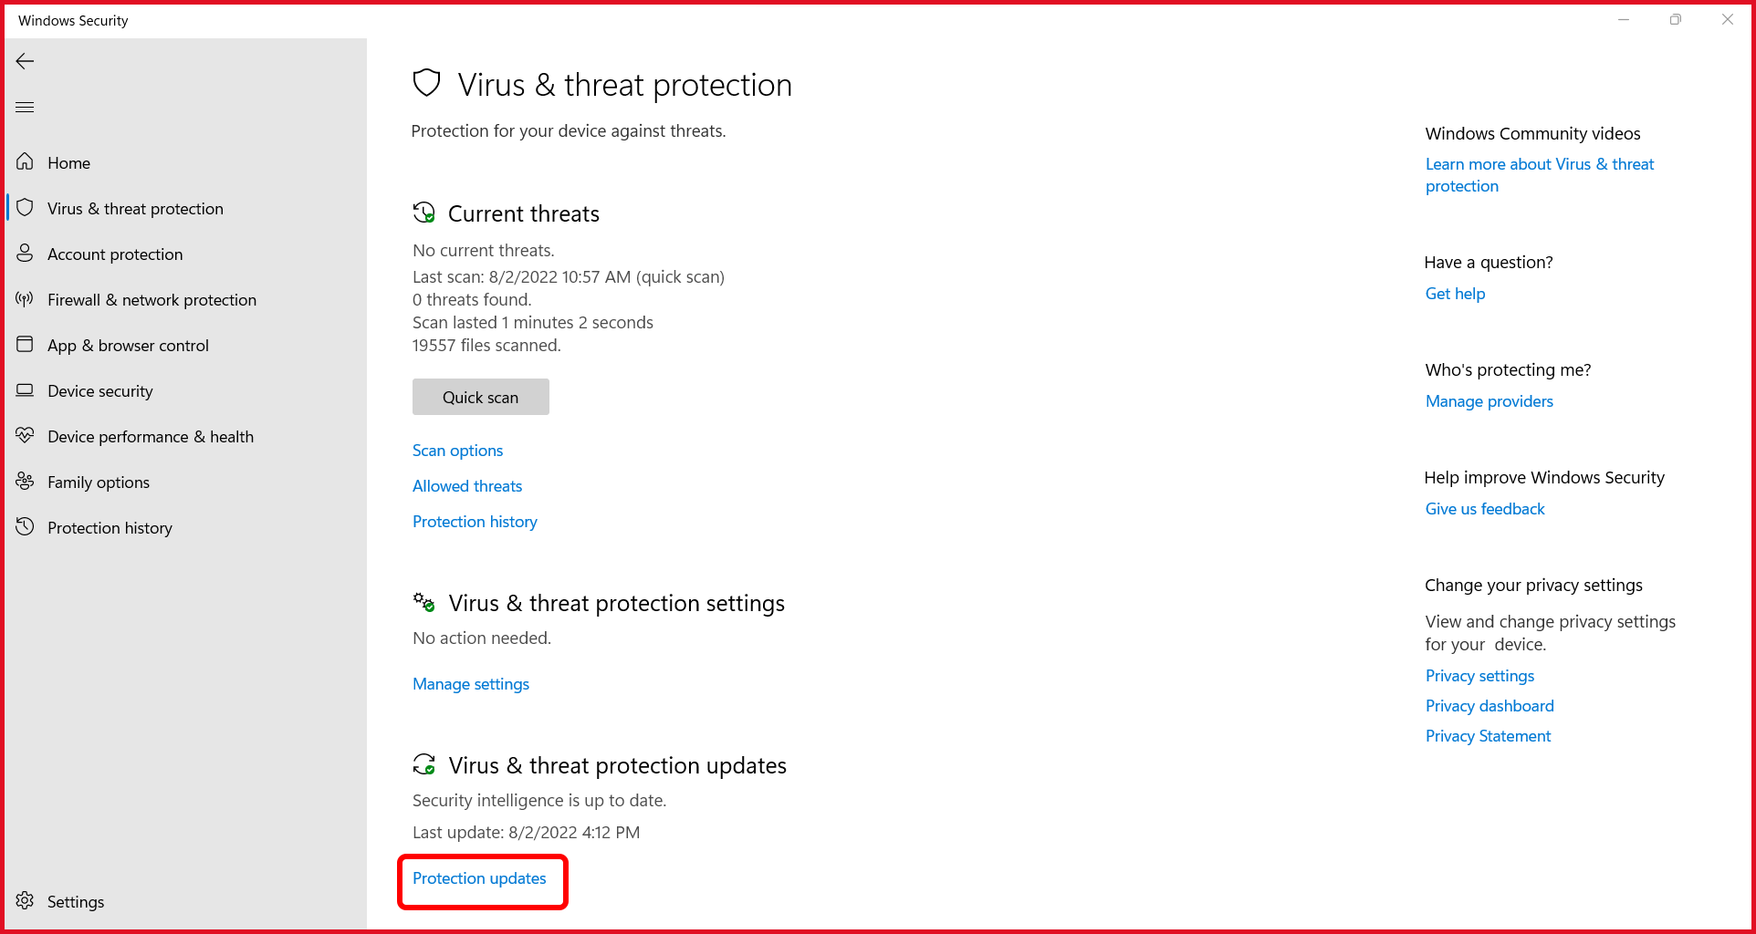Open Account protection from the sidebar

tap(114, 254)
